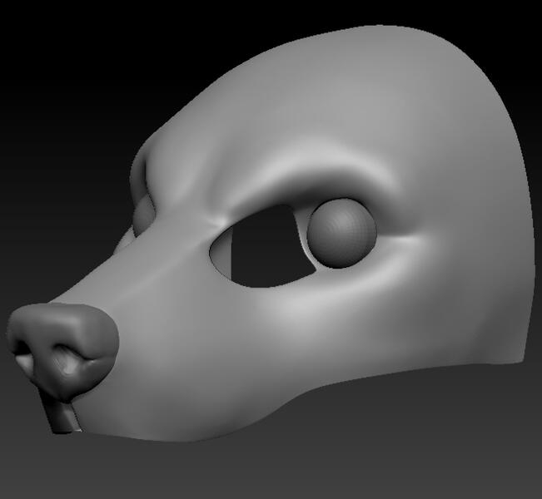Image resolution: width=542 pixels, height=499 pixels.
Task: Click the empty canvas in top-left corner
Action: [42, 42]
